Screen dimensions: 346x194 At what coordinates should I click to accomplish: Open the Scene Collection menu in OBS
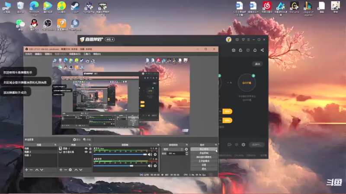[x=75, y=54]
